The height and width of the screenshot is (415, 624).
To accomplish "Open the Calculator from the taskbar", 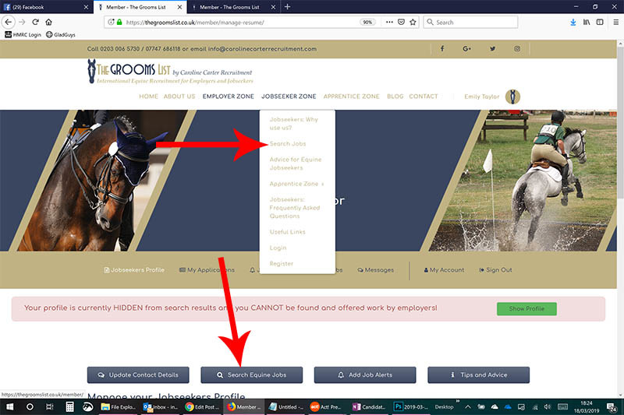I will 69,406.
